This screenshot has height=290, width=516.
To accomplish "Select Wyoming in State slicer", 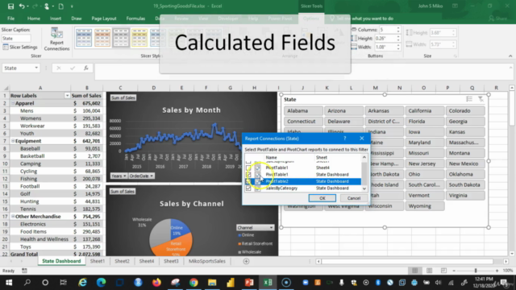I will coord(425,206).
